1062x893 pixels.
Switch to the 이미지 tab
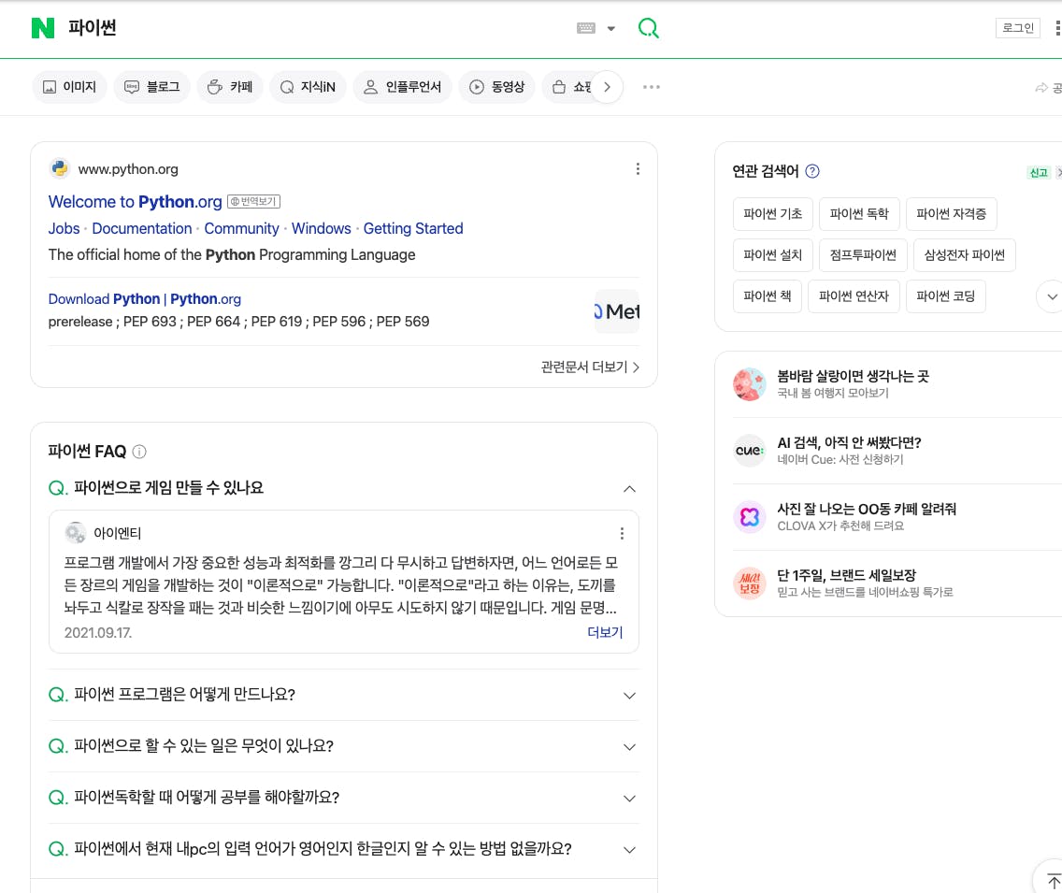point(69,87)
